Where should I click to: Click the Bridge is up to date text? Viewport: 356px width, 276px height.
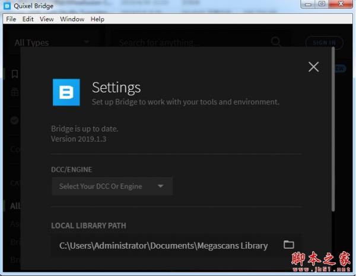coord(85,129)
